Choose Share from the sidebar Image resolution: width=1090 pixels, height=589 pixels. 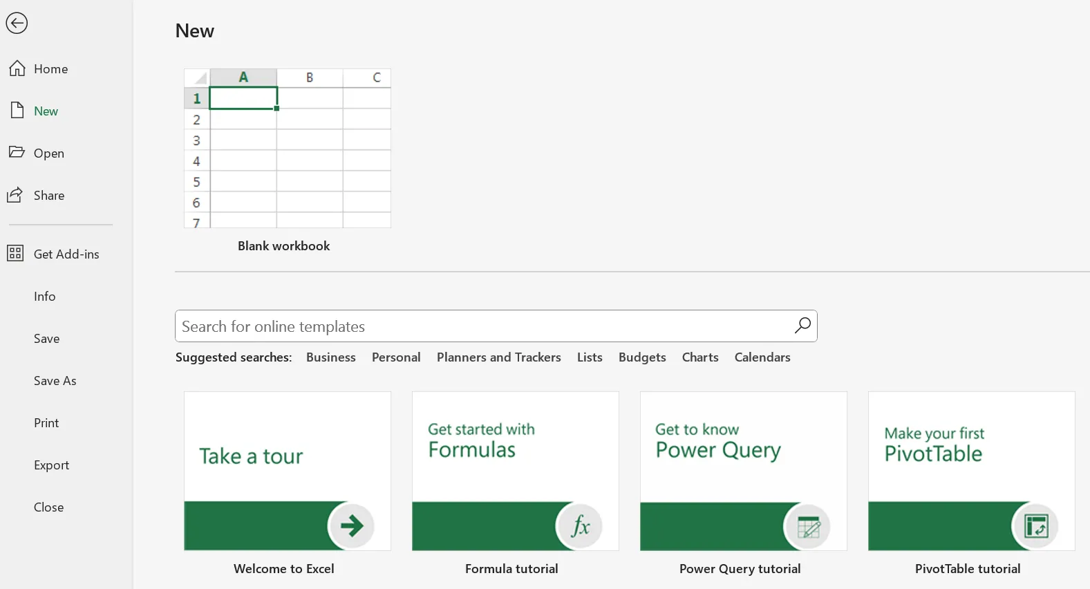pos(49,196)
